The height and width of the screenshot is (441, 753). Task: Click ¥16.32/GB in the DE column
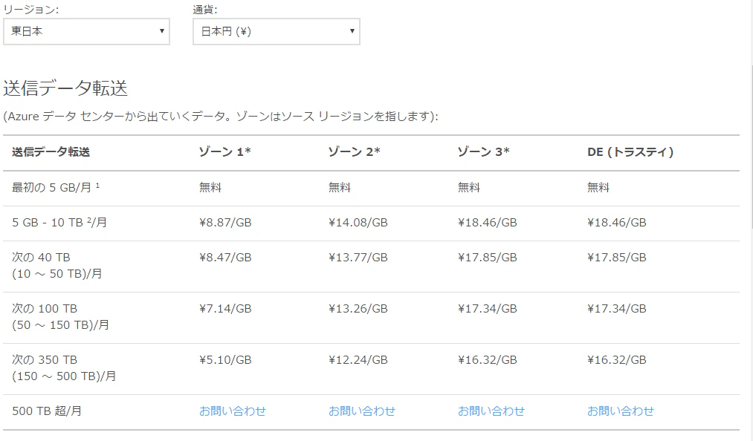point(617,360)
